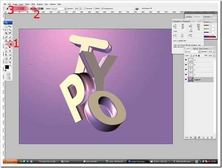Hide Layer 0 using its eye icon

coord(186,79)
